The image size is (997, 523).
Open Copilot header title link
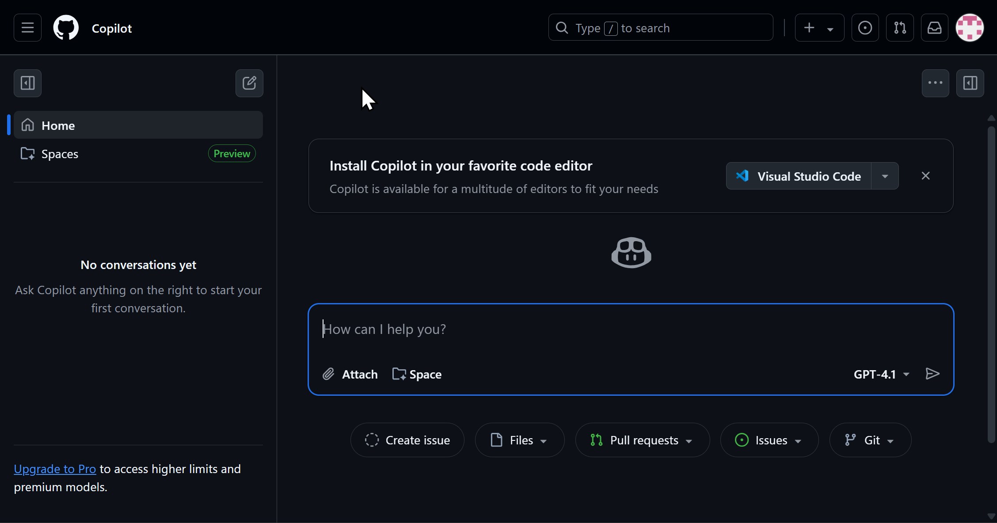click(x=112, y=28)
